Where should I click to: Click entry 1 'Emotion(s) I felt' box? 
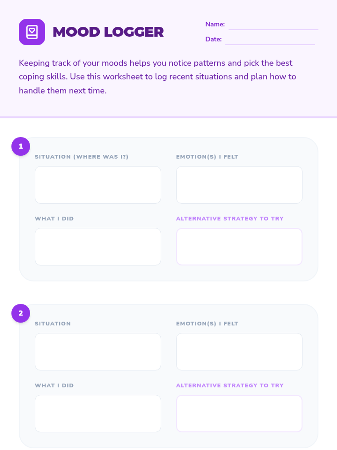coord(239,185)
